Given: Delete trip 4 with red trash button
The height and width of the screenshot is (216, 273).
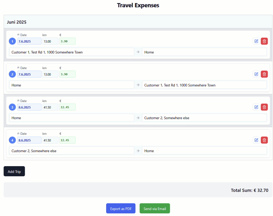Looking at the screenshot, I should coord(264,140).
